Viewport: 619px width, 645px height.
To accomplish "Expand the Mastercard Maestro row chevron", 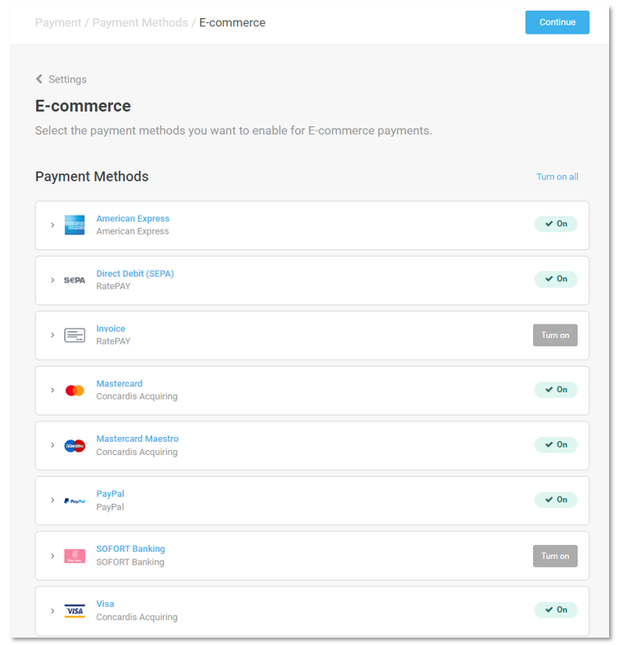I will point(52,445).
